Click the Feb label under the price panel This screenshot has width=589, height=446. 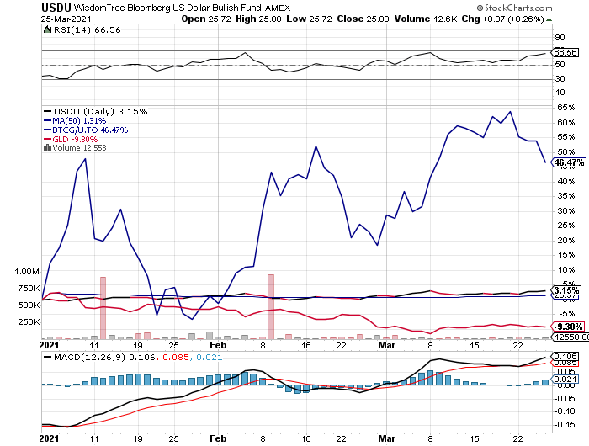pyautogui.click(x=218, y=345)
